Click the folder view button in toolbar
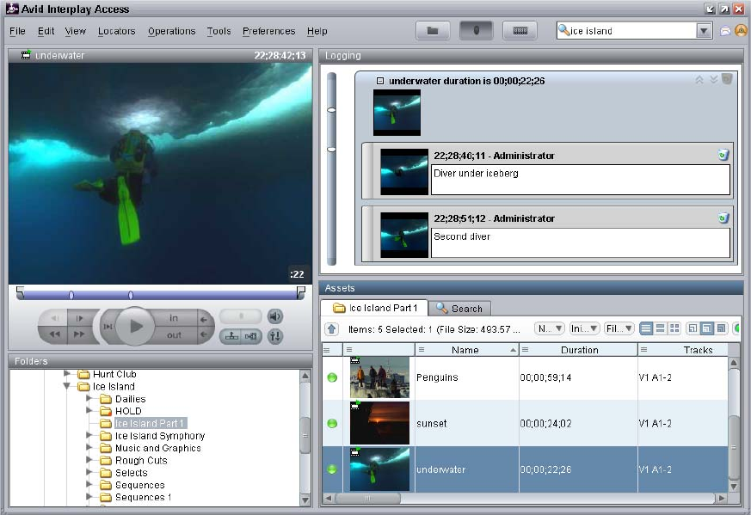The height and width of the screenshot is (515, 751). coord(433,31)
